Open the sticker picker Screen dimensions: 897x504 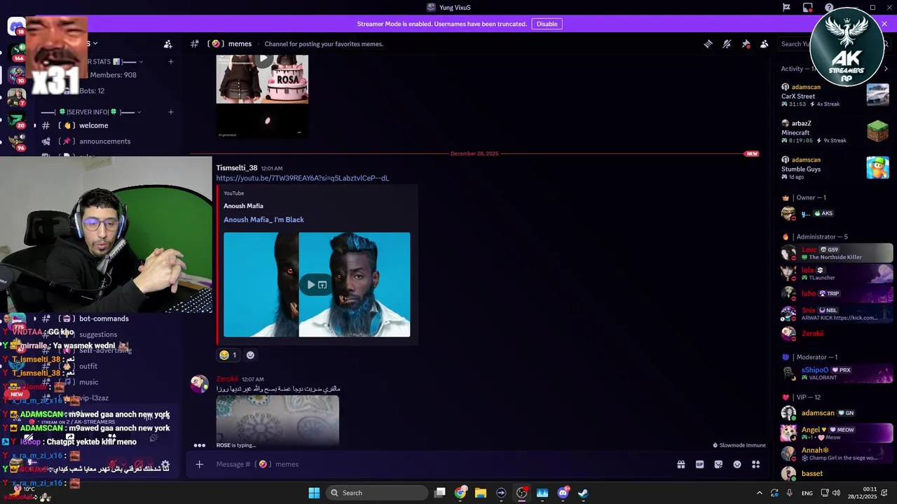point(718,464)
